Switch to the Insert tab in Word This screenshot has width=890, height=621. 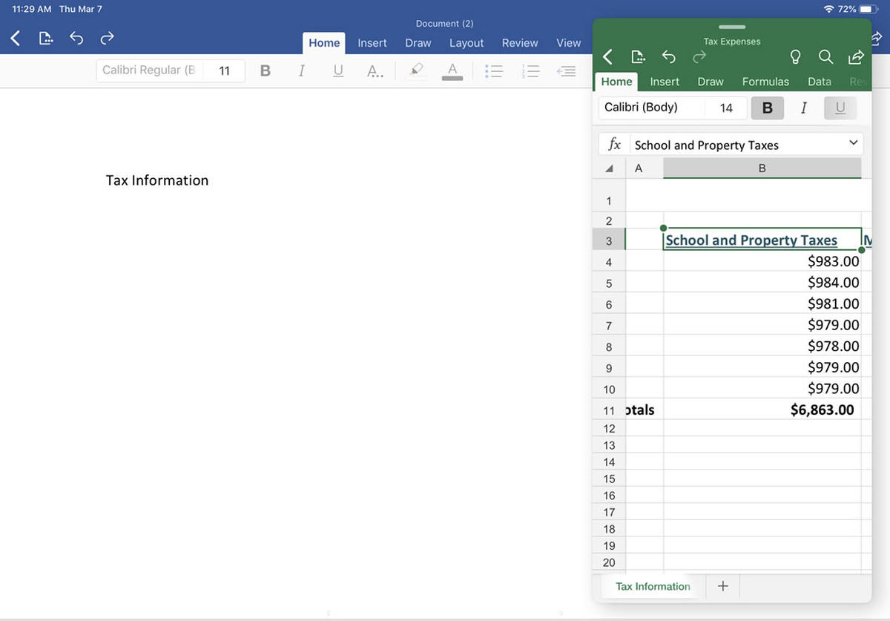pyautogui.click(x=372, y=43)
